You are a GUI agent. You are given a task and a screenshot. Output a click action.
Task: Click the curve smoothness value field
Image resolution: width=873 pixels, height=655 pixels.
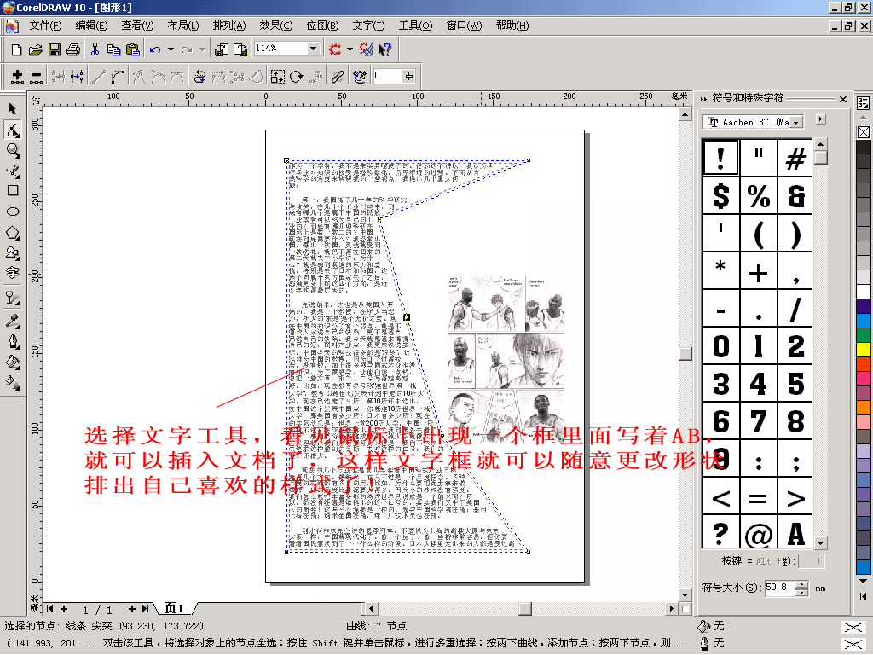388,76
